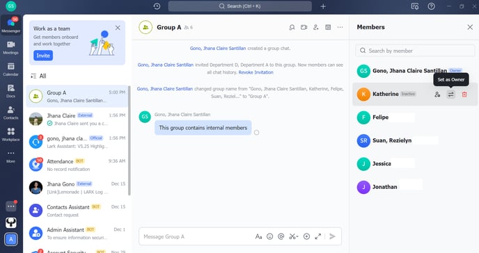The height and width of the screenshot is (253, 479).
Task: Open the history clock icon in title bar
Action: [x=157, y=6]
